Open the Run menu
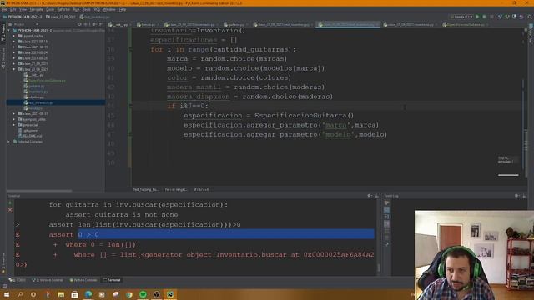Image resolution: width=534 pixels, height=300 pixels. (x=76, y=9)
